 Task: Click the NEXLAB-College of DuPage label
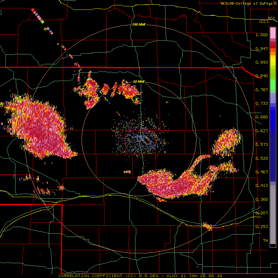pyautogui.click(x=247, y=3)
